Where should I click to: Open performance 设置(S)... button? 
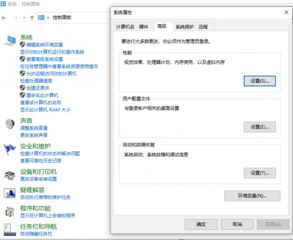pyautogui.click(x=259, y=80)
